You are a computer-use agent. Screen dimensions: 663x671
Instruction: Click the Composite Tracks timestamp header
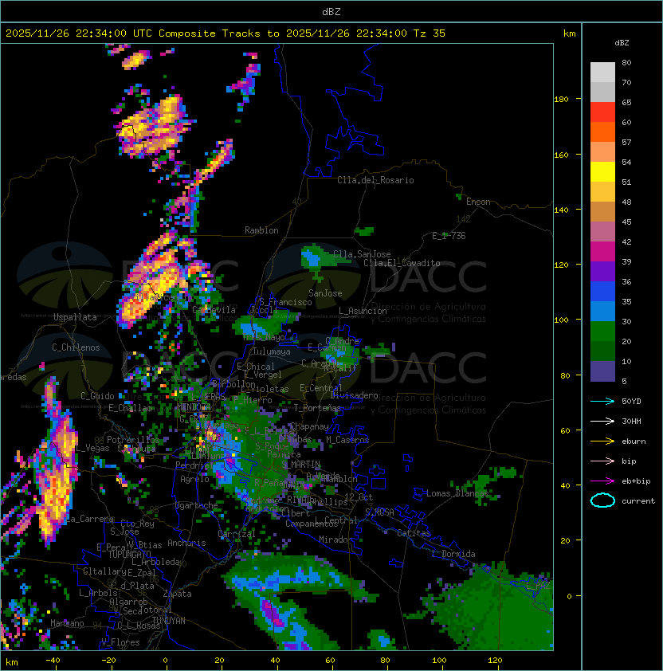tap(226, 33)
